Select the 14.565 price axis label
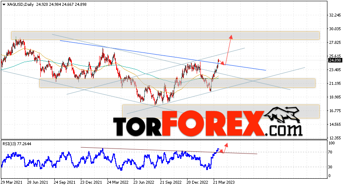The height and width of the screenshot is (187, 344). point(335,125)
